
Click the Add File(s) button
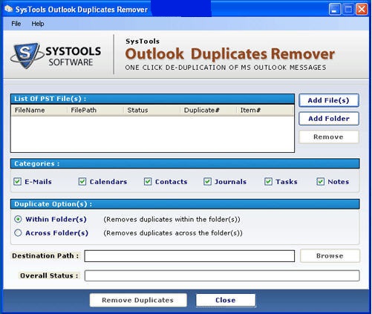click(329, 100)
